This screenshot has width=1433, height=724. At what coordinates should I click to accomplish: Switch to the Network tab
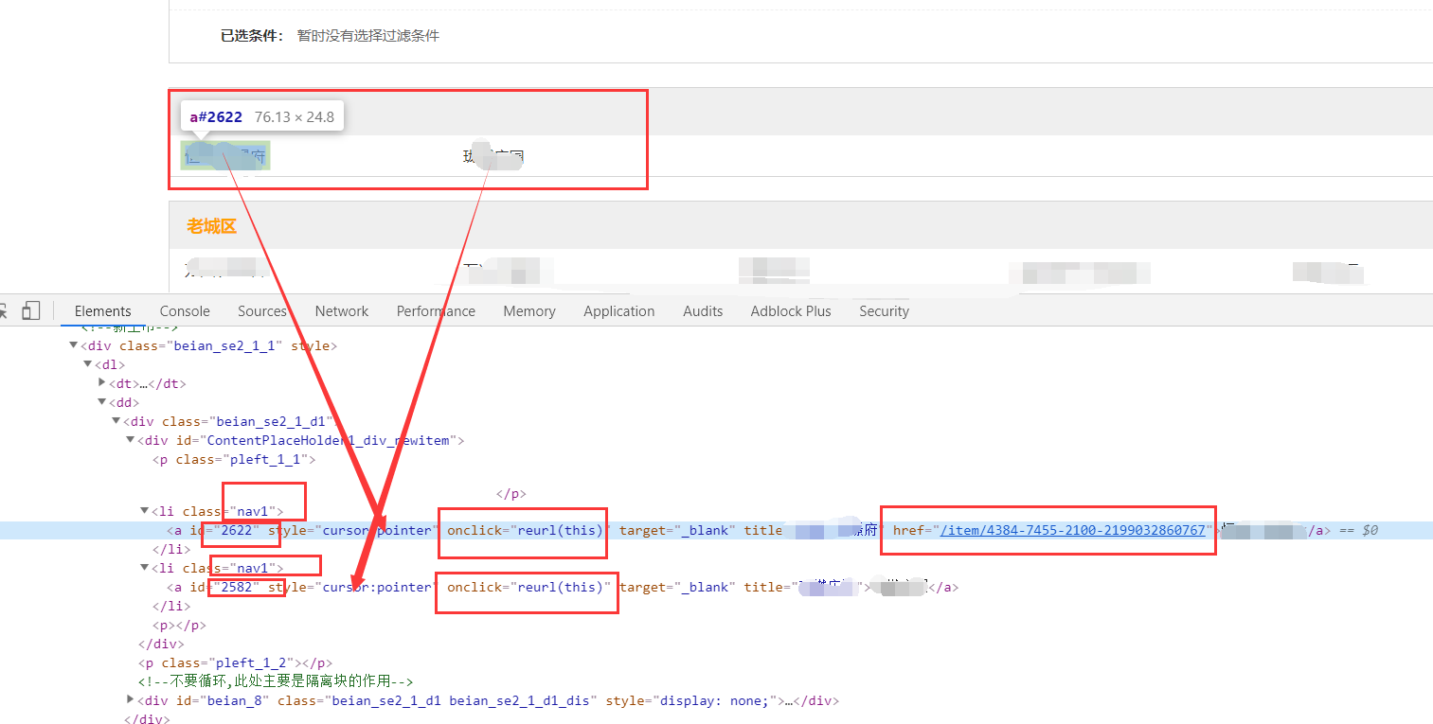coord(342,310)
